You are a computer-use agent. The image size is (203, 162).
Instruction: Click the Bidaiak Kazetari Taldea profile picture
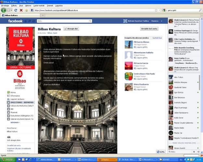click(x=125, y=21)
